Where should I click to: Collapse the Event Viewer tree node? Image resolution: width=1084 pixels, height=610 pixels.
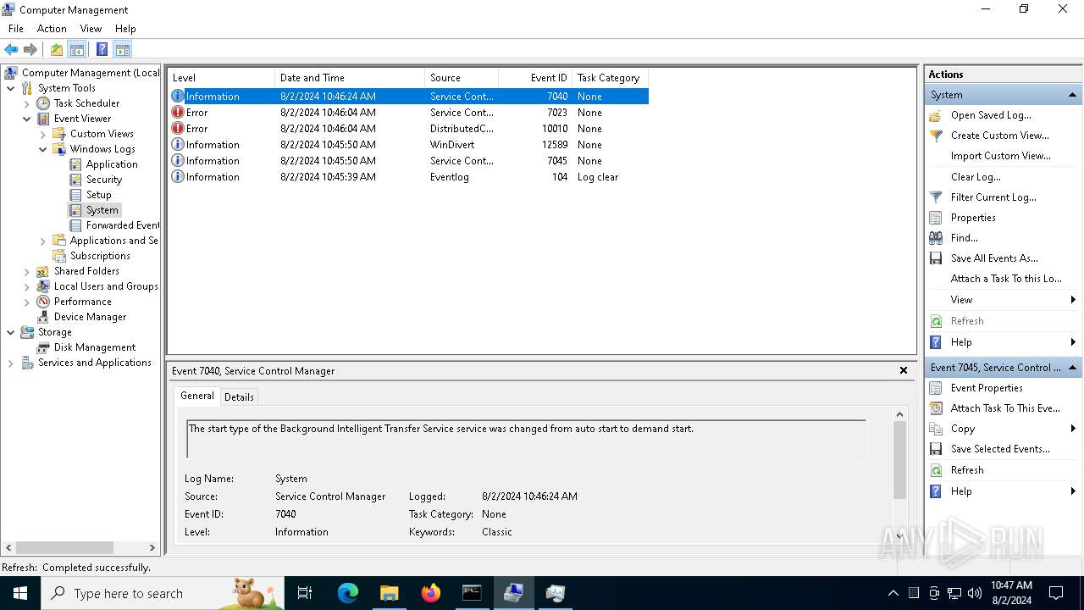tap(26, 119)
